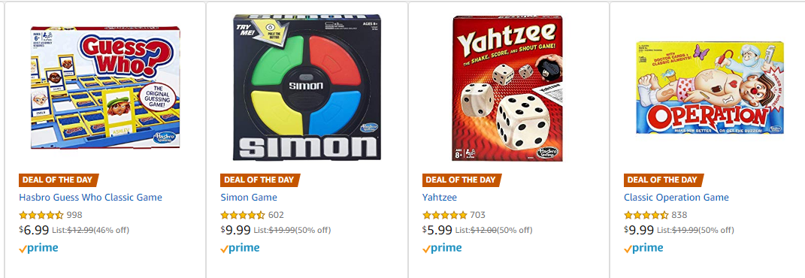Click the Simon Game star rating
This screenshot has width=805, height=278.
point(243,215)
